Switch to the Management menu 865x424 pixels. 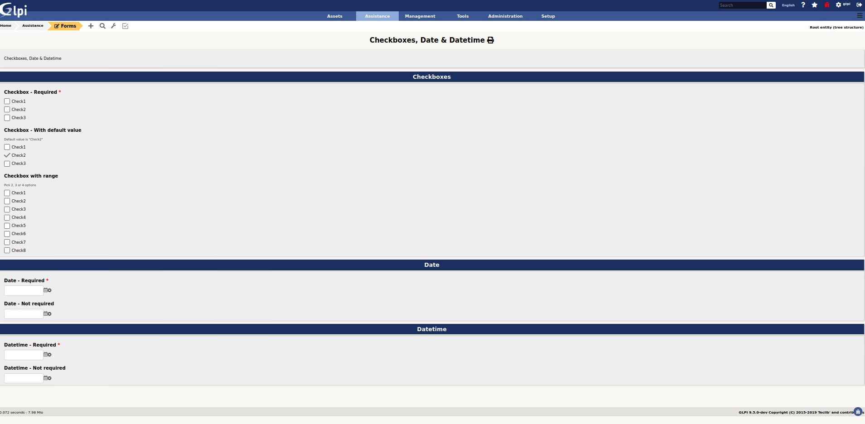(419, 16)
